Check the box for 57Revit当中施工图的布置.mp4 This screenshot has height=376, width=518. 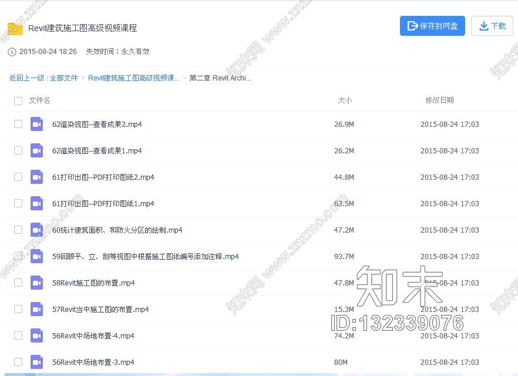pyautogui.click(x=18, y=309)
